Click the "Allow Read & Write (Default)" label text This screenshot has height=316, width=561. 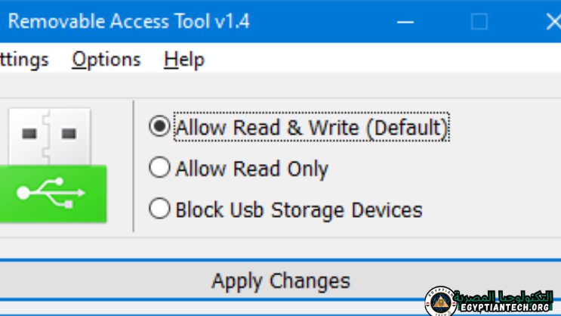click(x=311, y=128)
